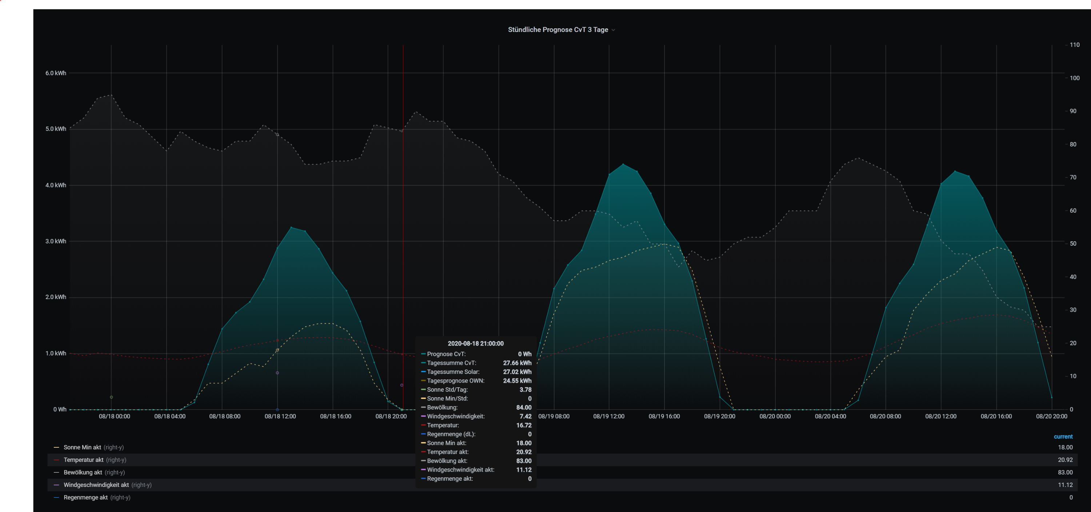Click the Stündliche Prognose CvT 3 Tage title

[558, 30]
